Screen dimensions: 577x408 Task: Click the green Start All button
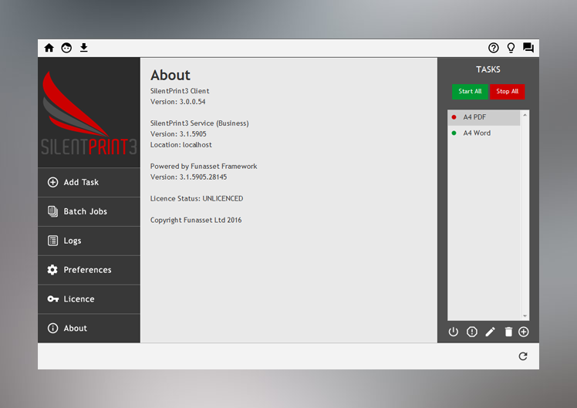pyautogui.click(x=470, y=92)
